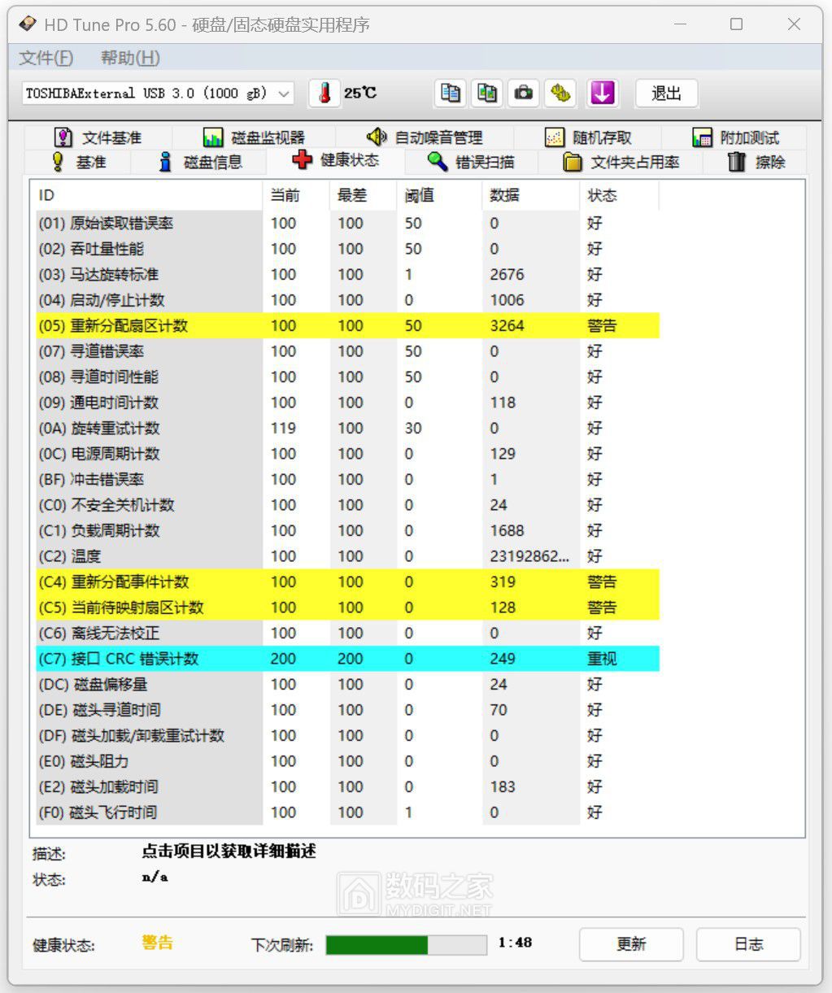
Task: Click the 更新 update button
Action: coord(631,944)
